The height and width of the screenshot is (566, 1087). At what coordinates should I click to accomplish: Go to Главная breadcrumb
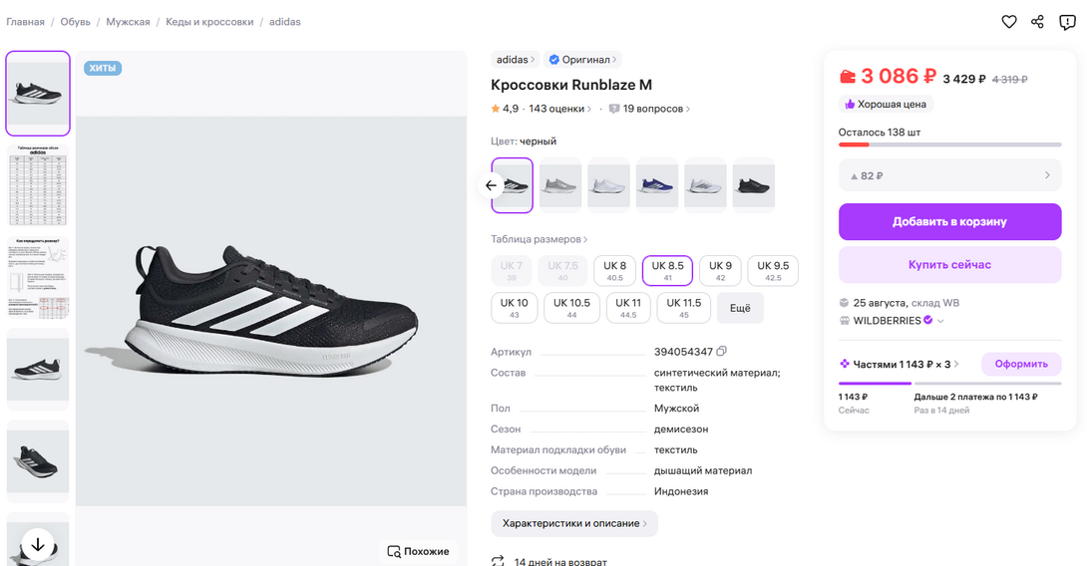(26, 22)
